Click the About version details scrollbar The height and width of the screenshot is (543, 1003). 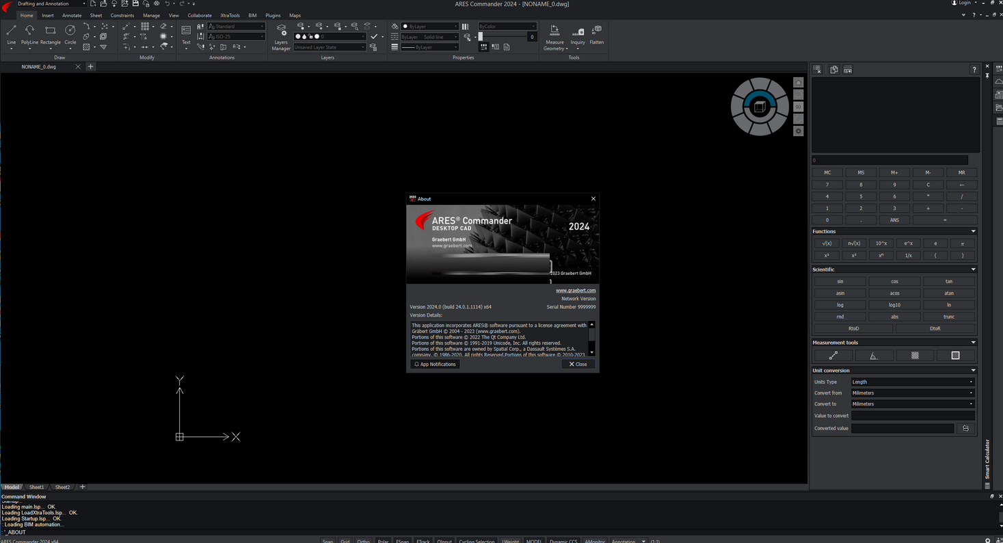point(592,339)
